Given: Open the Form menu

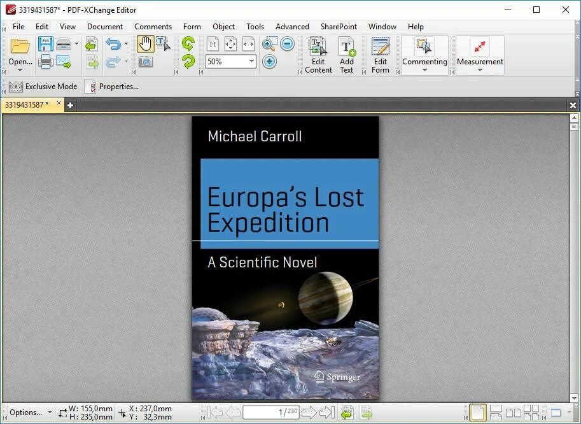Looking at the screenshot, I should pyautogui.click(x=192, y=27).
